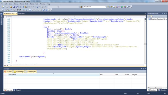The width and height of the screenshot is (168, 95).
Task: Open the Toolbox icon in the toolbar
Action: pos(119,7)
